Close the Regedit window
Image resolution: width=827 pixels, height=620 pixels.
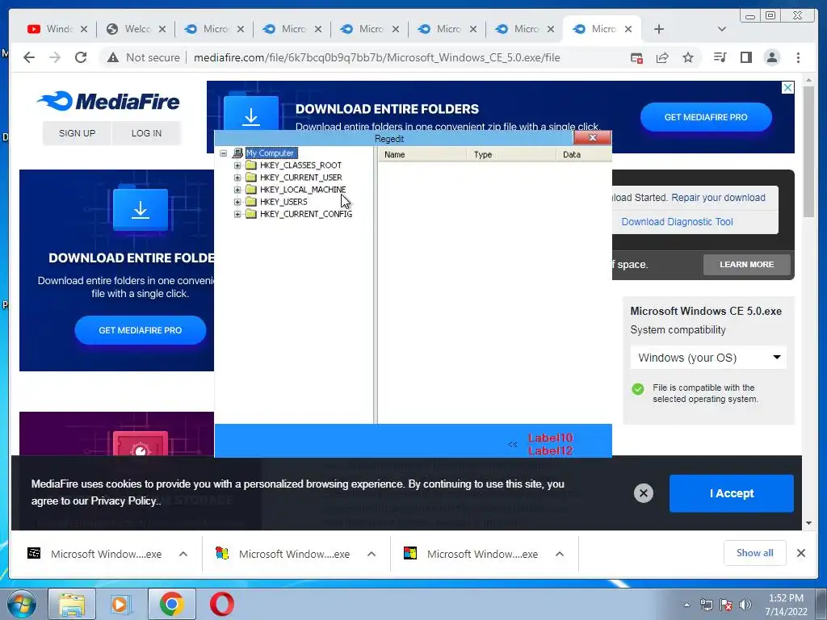(592, 137)
